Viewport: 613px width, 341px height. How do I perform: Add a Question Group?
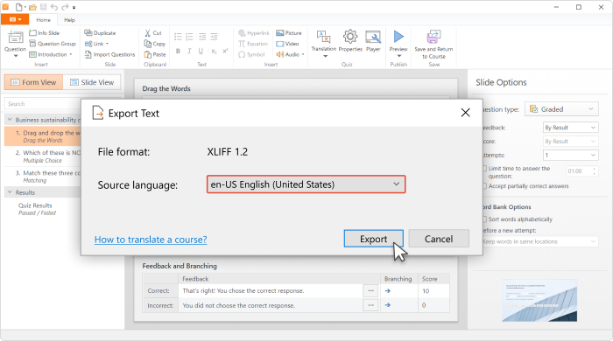coord(53,44)
